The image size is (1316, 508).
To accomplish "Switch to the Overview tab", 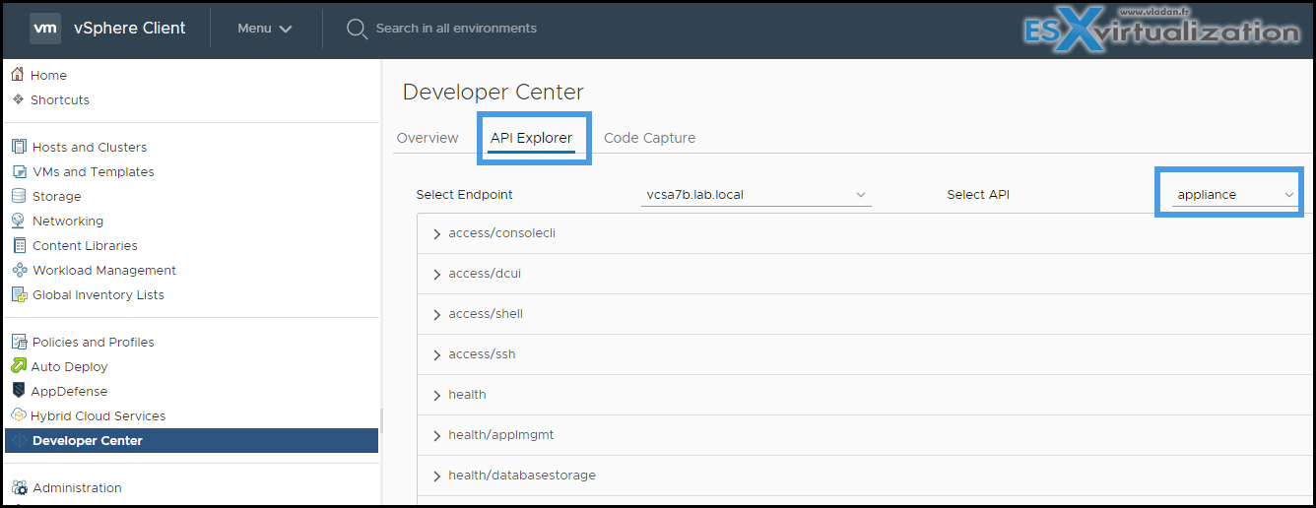I will click(x=428, y=138).
